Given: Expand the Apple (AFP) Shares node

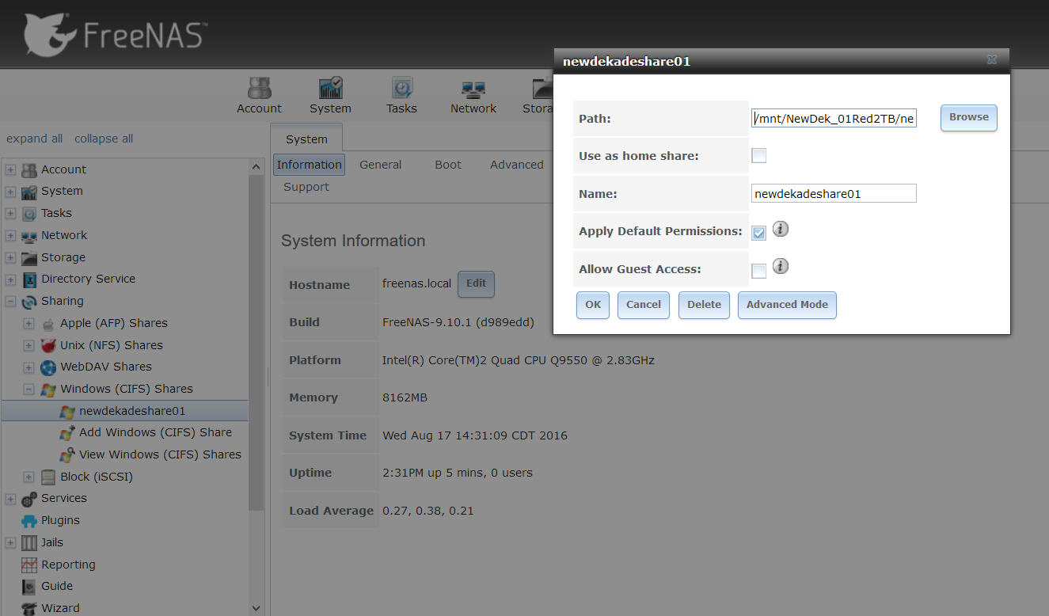Looking at the screenshot, I should click(x=29, y=323).
